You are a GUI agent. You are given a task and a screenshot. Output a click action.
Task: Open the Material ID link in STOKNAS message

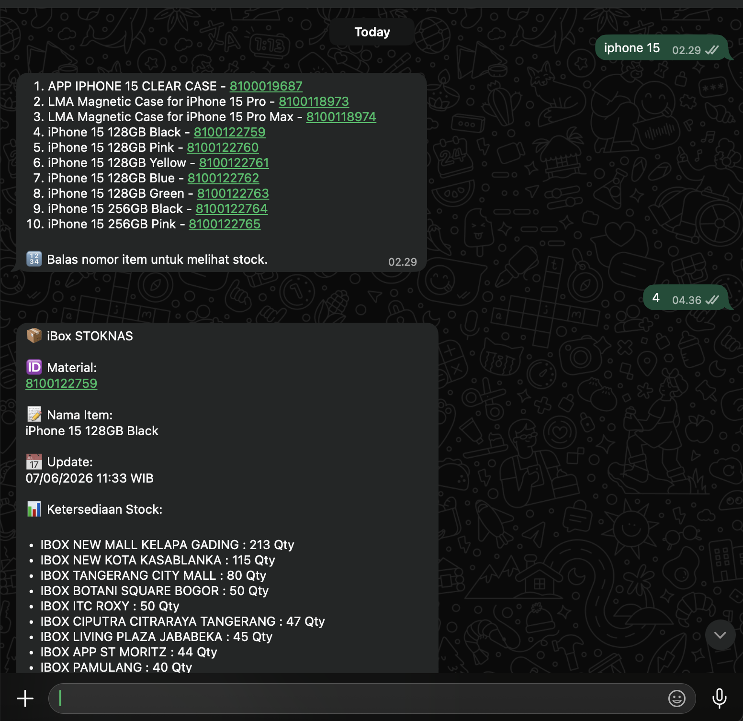click(61, 383)
